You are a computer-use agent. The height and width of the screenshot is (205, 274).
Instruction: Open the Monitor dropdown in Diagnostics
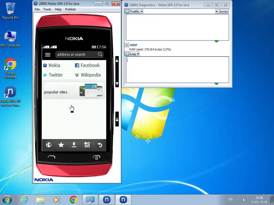[x=222, y=11]
